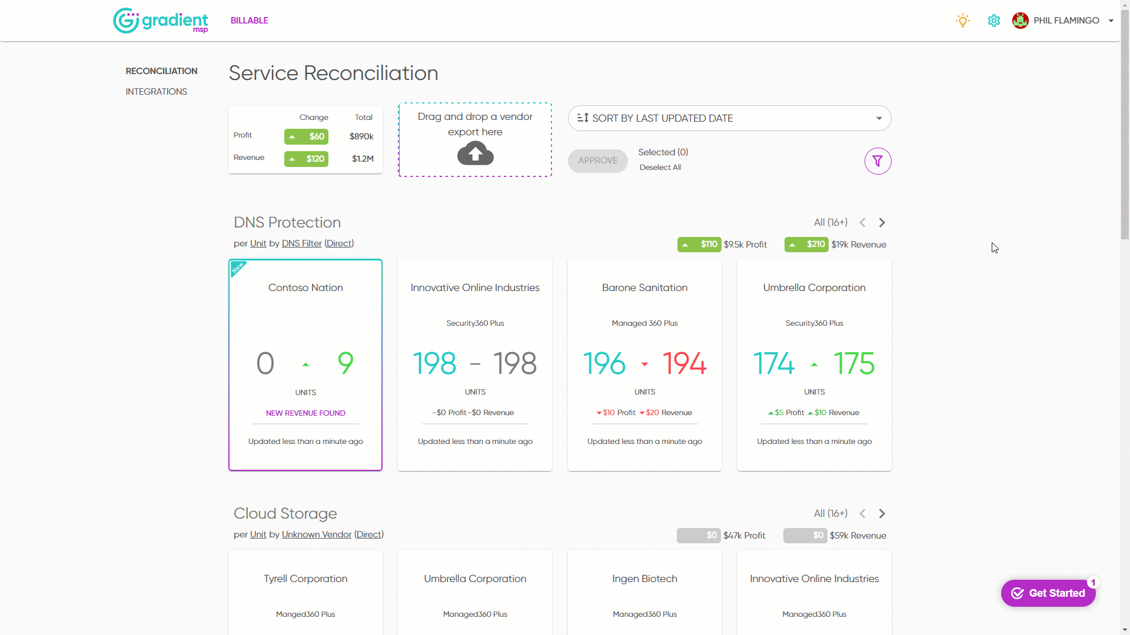Open the Unit link under DNS Protection
Screen dimensions: 1130x635
tap(258, 243)
